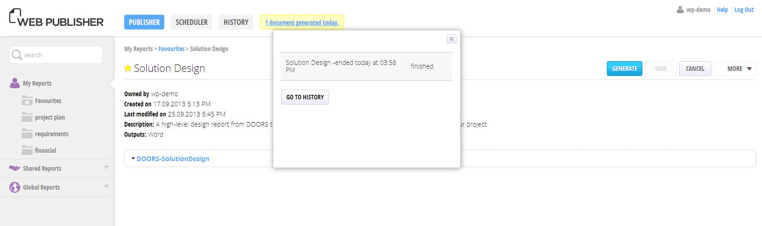The height and width of the screenshot is (226, 762).
Task: Expand the Shared Reports section arrow
Action: click(106, 168)
